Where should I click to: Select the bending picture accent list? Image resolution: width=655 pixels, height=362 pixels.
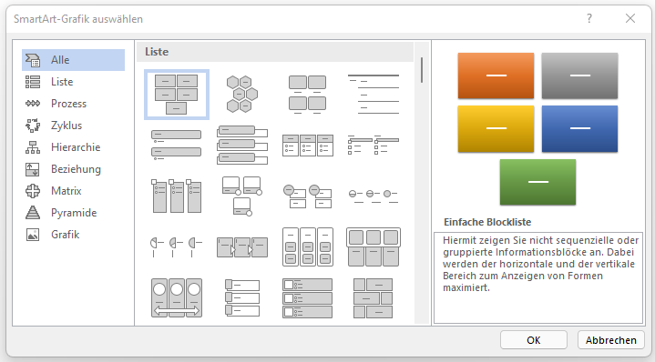(241, 196)
